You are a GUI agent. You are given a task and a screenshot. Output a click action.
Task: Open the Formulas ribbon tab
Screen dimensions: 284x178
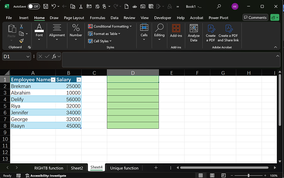pos(97,18)
